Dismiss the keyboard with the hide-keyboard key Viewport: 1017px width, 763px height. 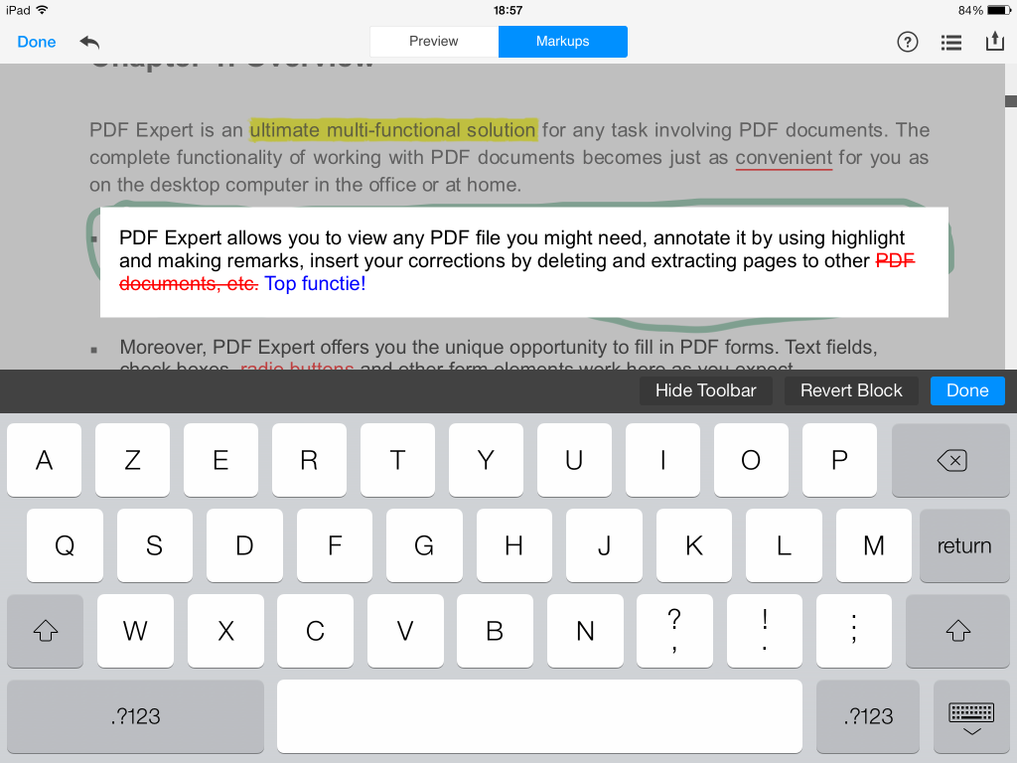(x=969, y=716)
